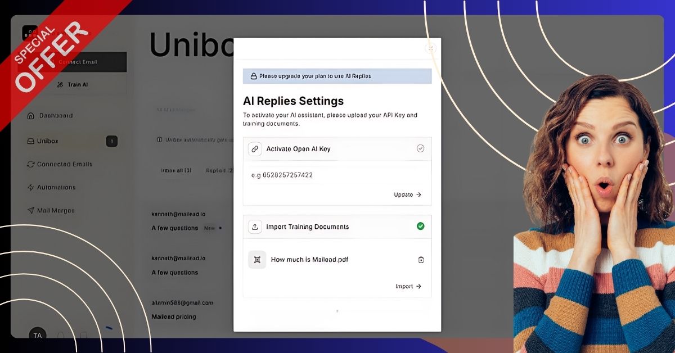Image resolution: width=675 pixels, height=353 pixels.
Task: Click the New tag on A few questions email
Action: [209, 228]
